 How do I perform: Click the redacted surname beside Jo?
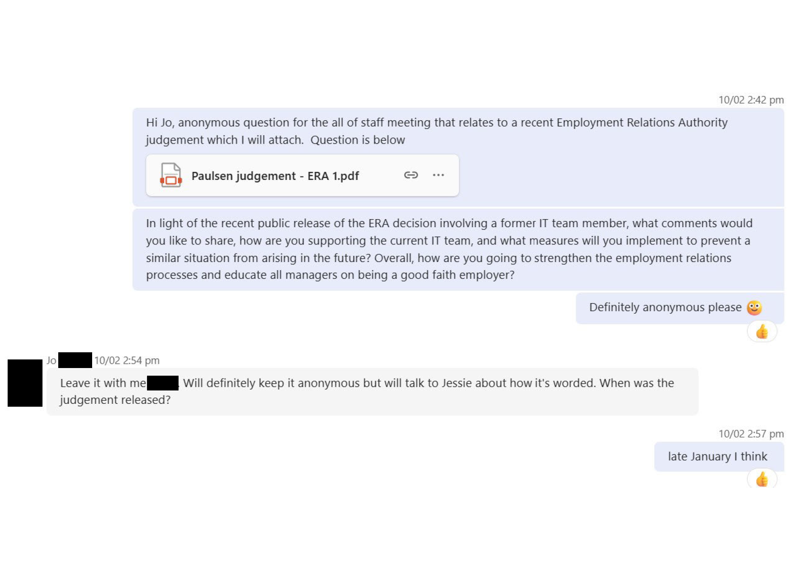(x=75, y=360)
